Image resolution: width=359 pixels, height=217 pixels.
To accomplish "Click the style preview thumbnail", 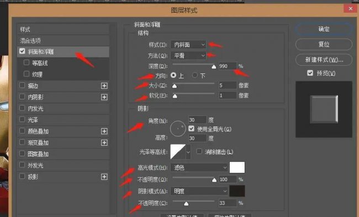I will 324,109.
